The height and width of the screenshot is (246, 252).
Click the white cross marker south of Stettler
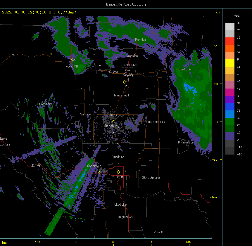coord(179,110)
